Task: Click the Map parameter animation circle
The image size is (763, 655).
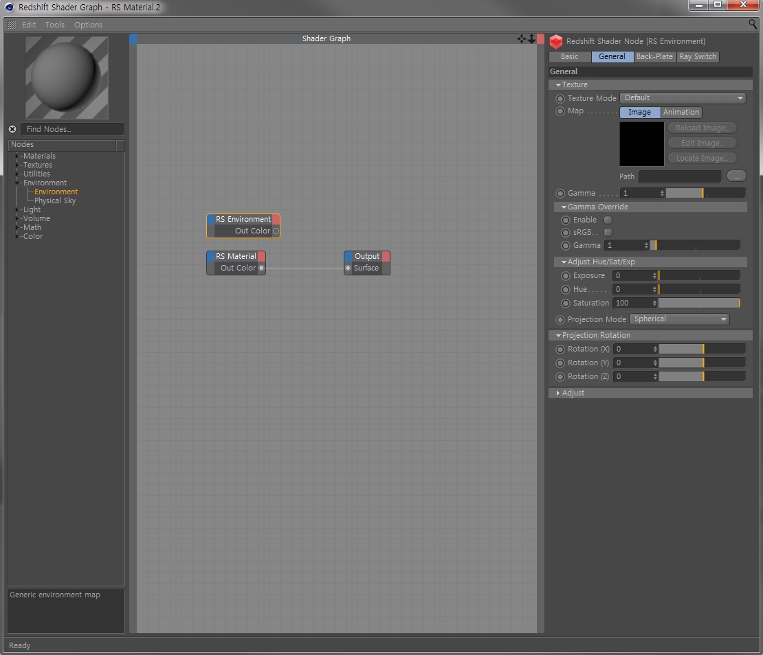Action: click(x=560, y=111)
